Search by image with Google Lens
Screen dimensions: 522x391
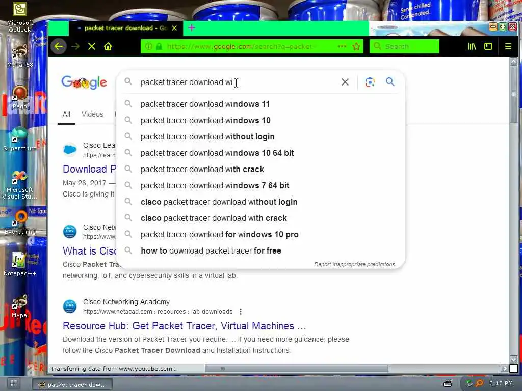(370, 82)
